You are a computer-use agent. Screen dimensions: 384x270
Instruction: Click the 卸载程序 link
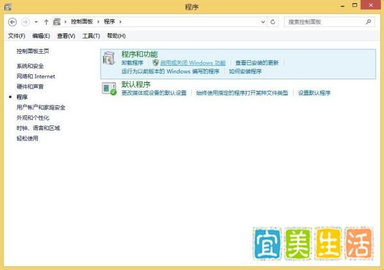coord(132,63)
